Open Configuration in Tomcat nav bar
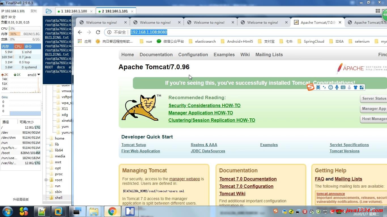Viewport: 387px width, 217px height. point(193,55)
